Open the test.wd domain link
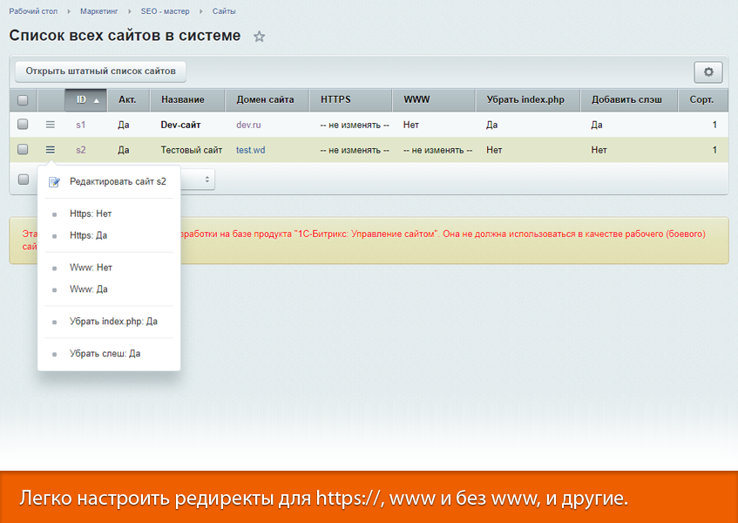The height and width of the screenshot is (523, 738). pos(250,150)
